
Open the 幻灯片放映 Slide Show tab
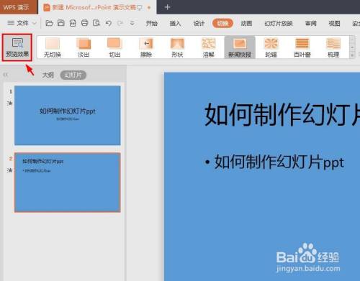(x=279, y=23)
